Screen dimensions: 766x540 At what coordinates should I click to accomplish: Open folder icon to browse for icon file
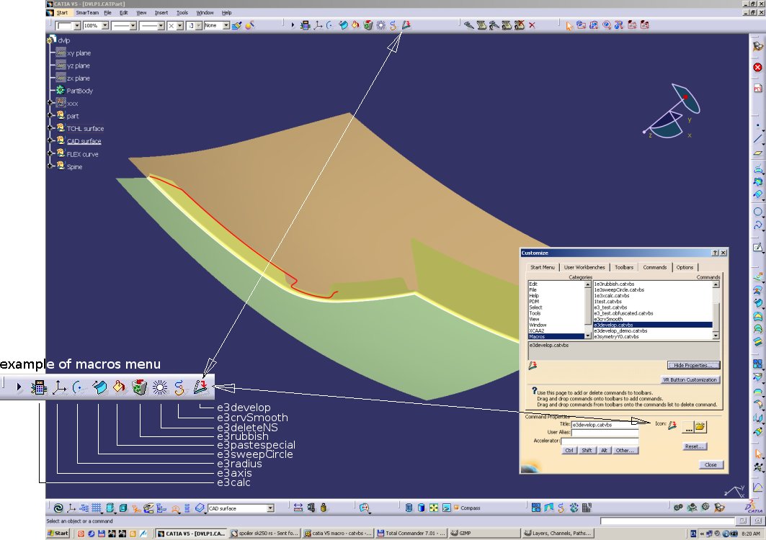point(700,426)
